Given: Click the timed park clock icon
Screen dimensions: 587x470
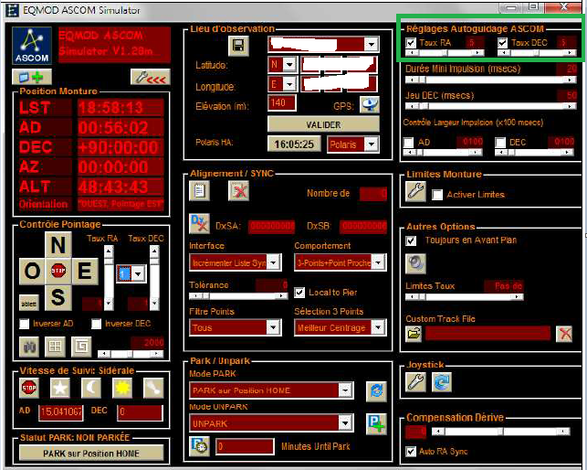Looking at the screenshot, I should 199,446.
